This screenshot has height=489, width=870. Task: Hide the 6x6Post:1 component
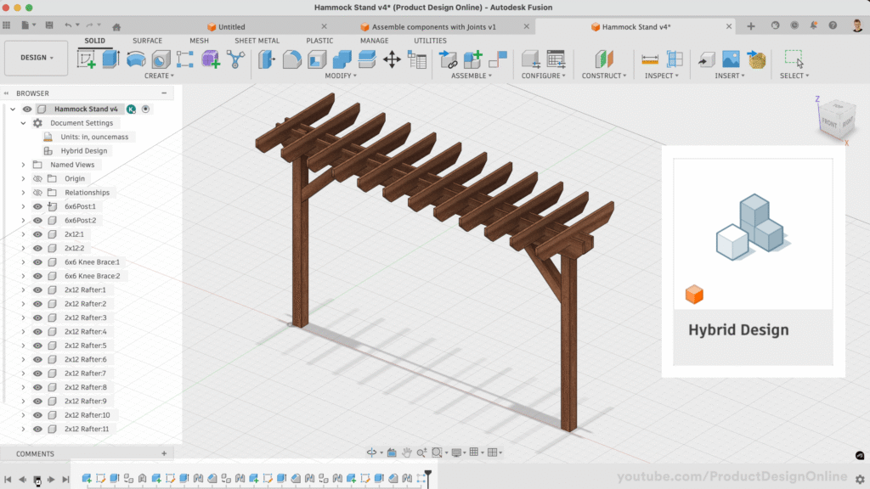(x=37, y=206)
